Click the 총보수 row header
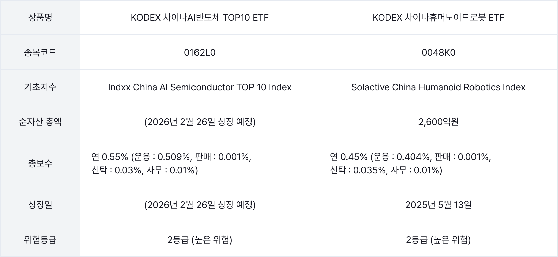This screenshot has width=558, height=257. point(40,163)
